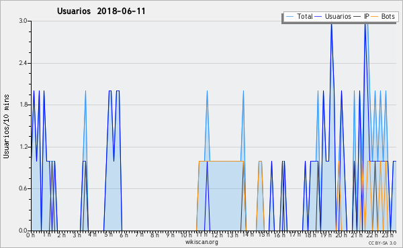Click the x-axis label '23 h'

(388, 235)
